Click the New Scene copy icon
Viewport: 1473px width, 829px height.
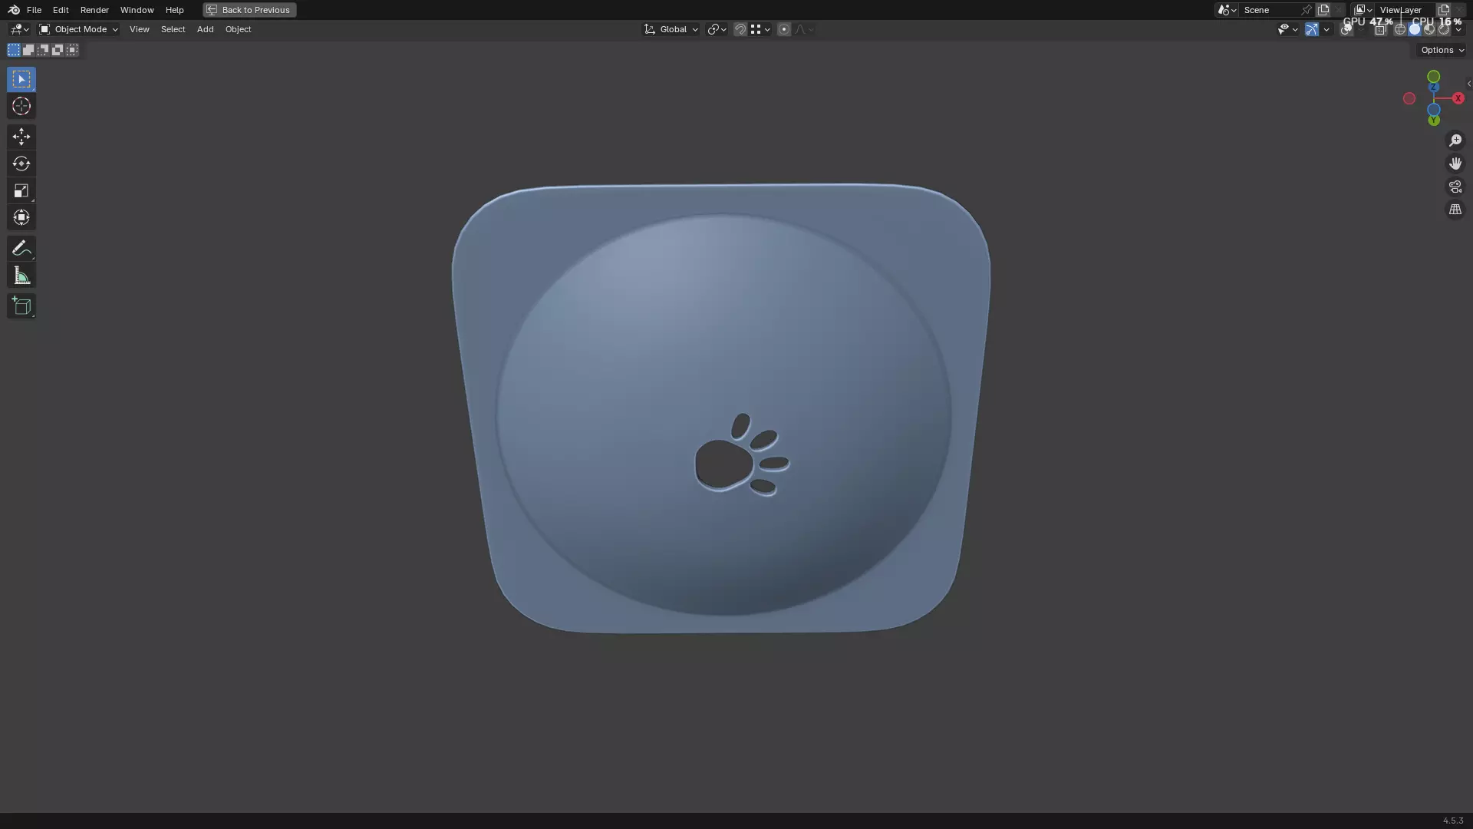1323,10
